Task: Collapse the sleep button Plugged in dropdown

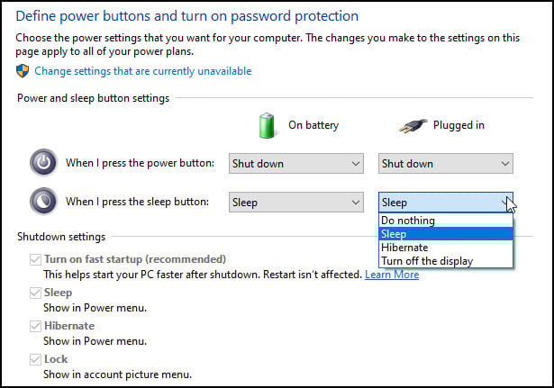Action: point(446,203)
